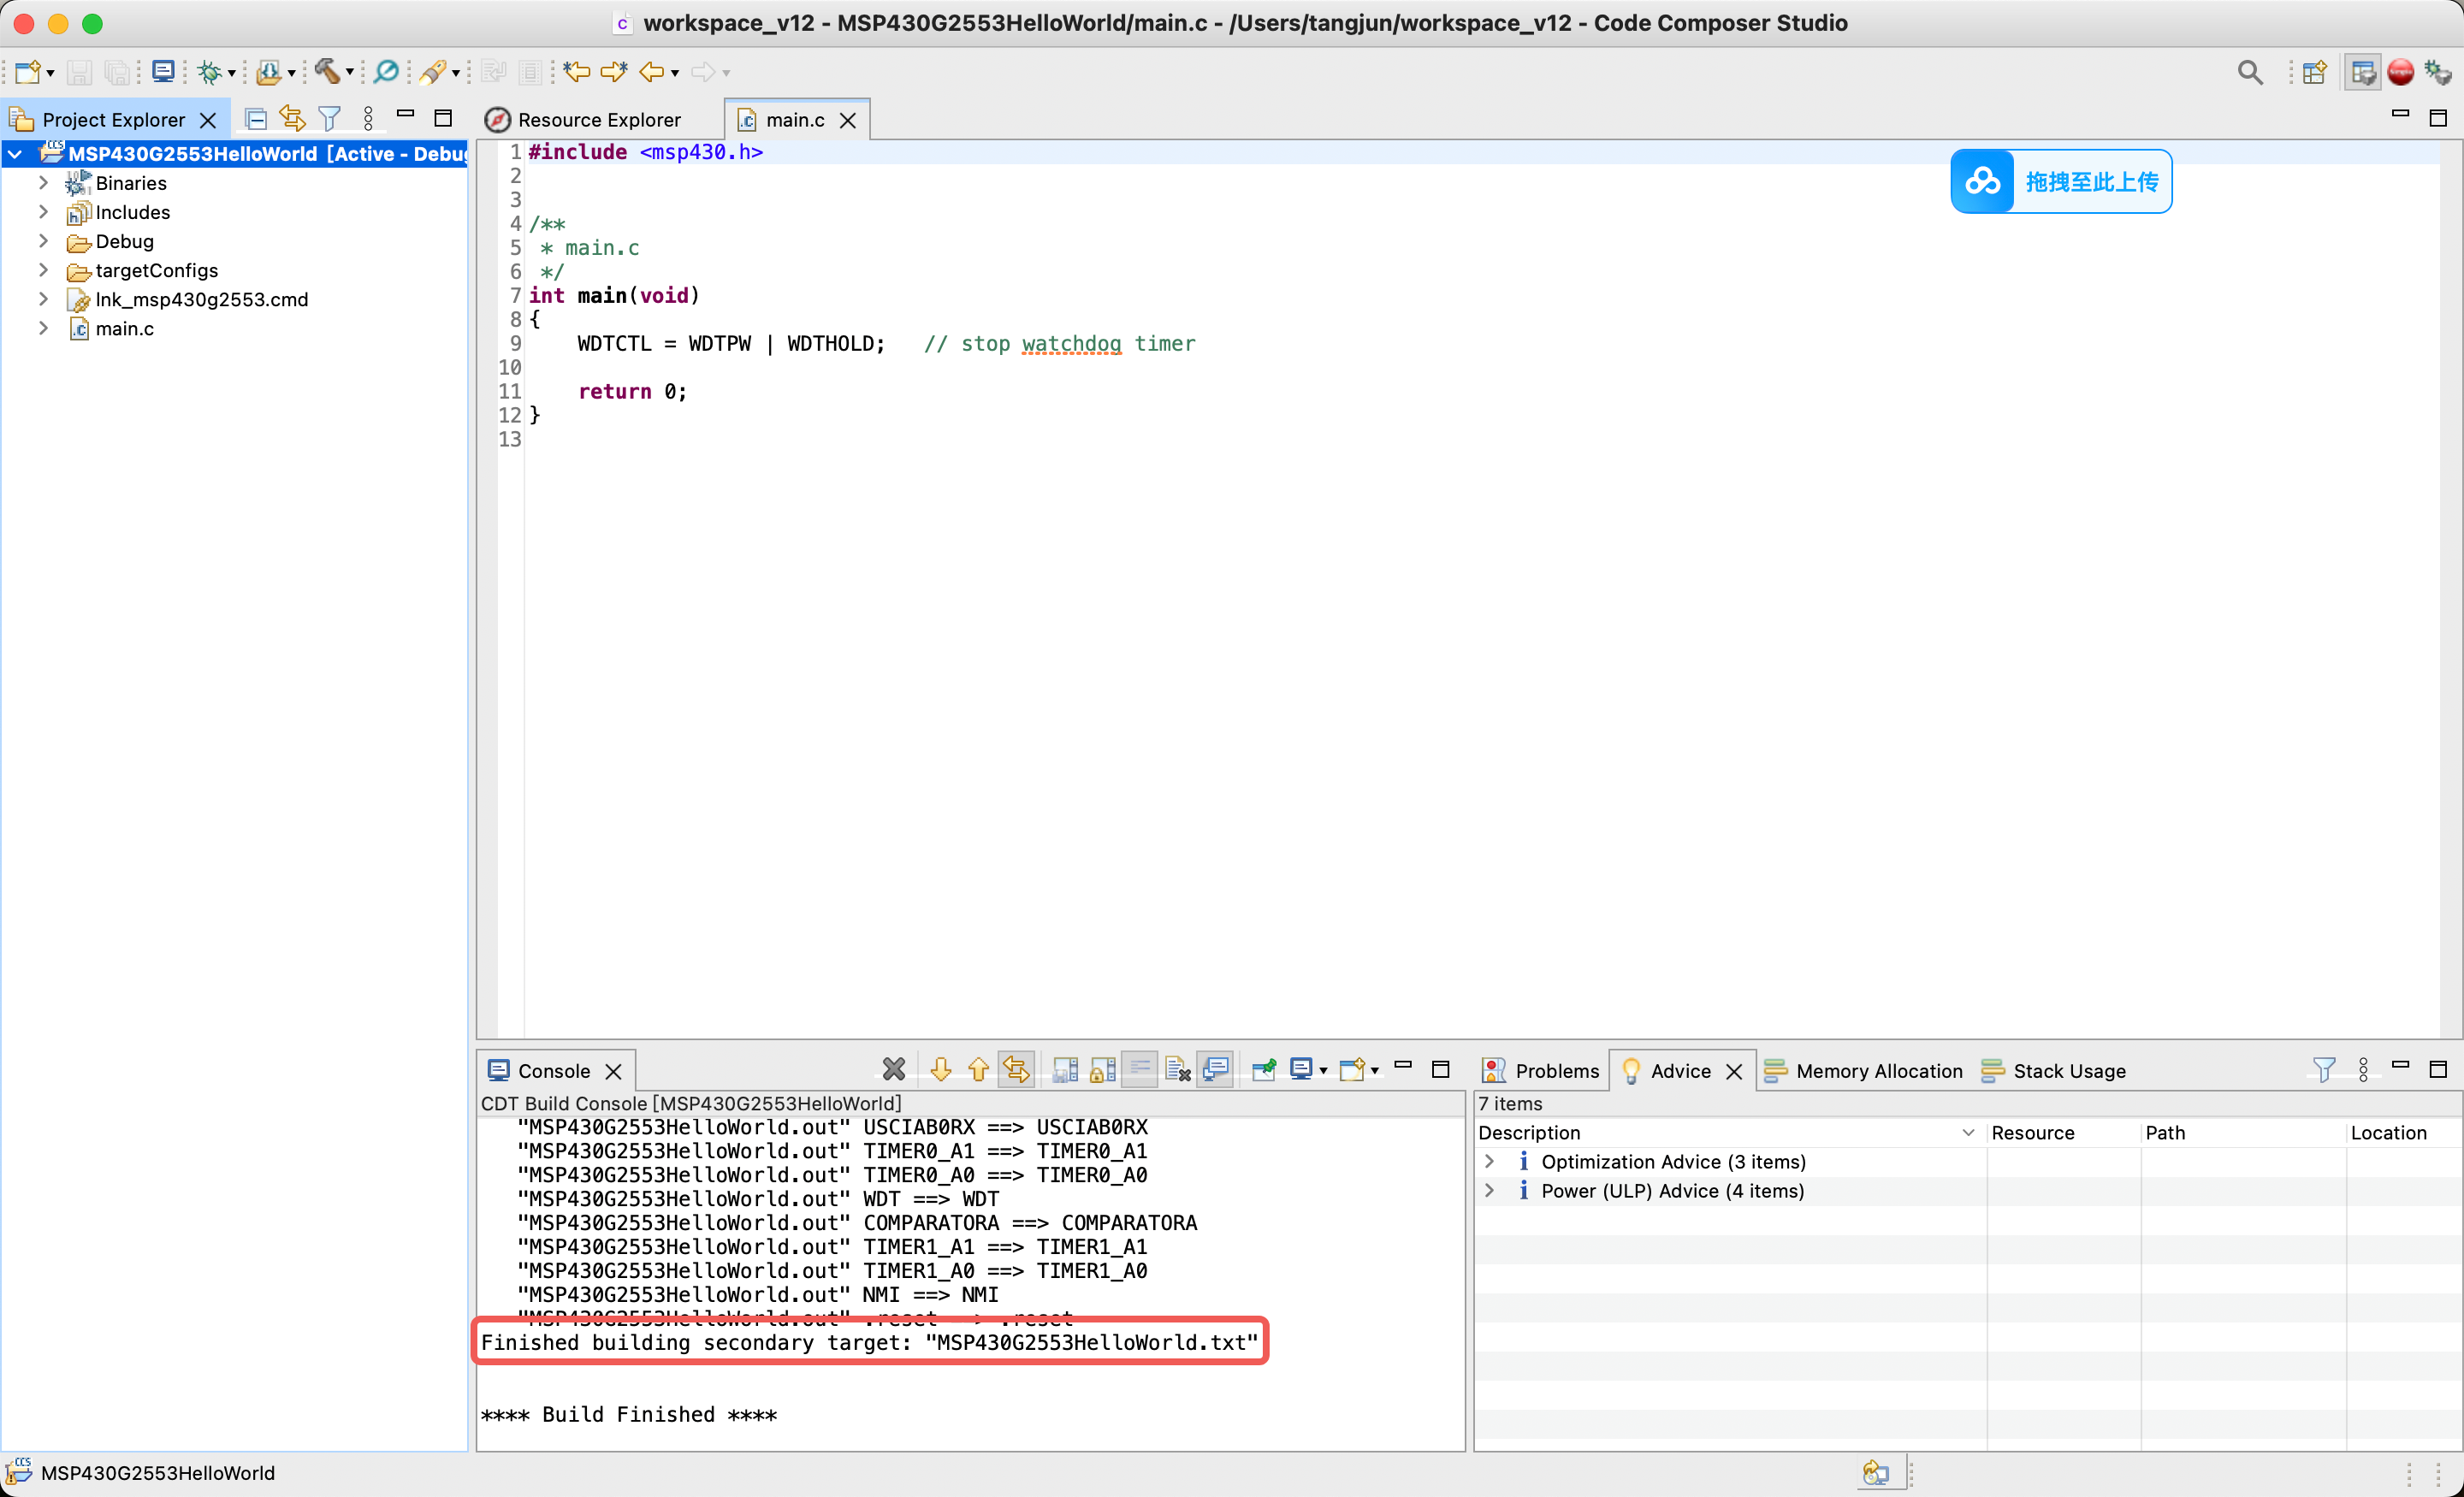2464x1497 pixels.
Task: Click the status bar icon at bottom right
Action: tap(1877, 1472)
